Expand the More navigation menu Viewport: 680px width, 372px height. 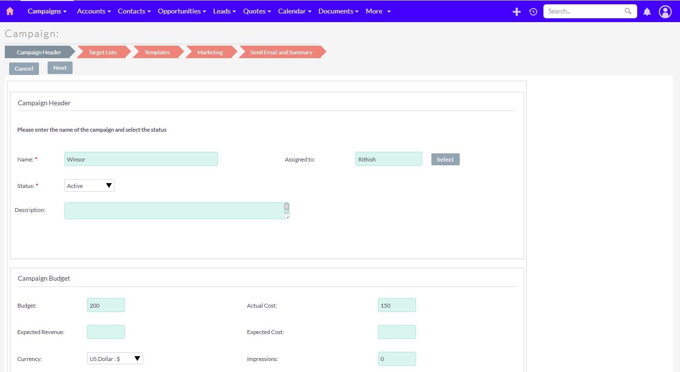tap(378, 11)
